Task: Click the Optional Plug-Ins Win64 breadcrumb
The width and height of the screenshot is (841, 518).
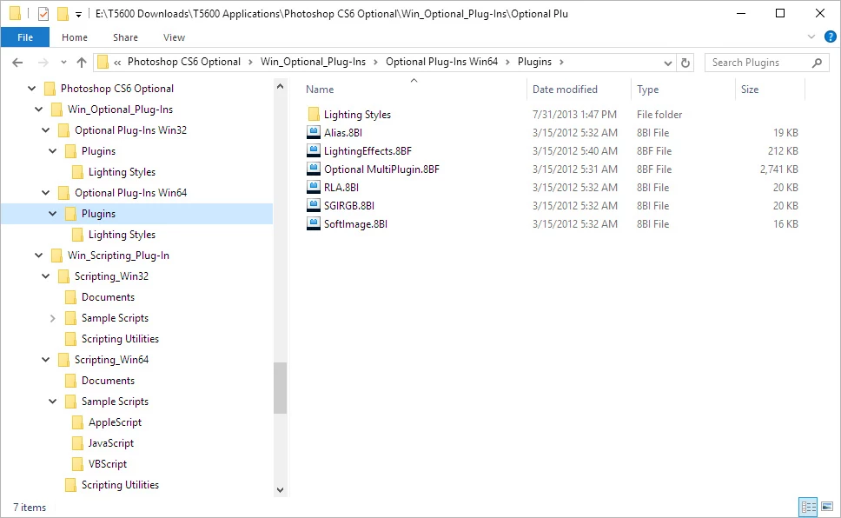Action: tap(442, 62)
